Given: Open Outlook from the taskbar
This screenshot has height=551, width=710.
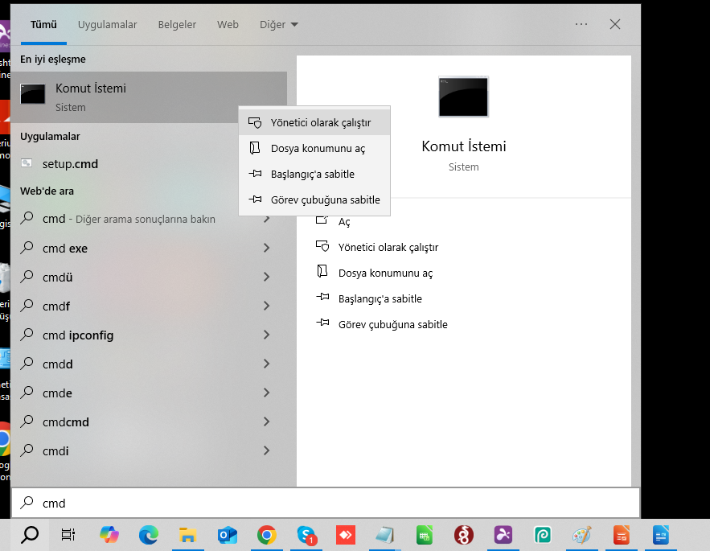Looking at the screenshot, I should (x=227, y=534).
